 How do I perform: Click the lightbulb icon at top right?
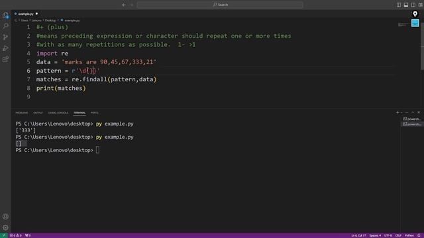pyautogui.click(x=415, y=14)
